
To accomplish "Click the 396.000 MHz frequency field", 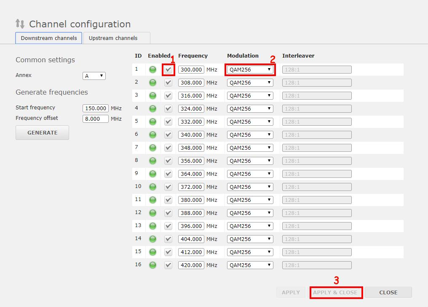I will point(191,226).
